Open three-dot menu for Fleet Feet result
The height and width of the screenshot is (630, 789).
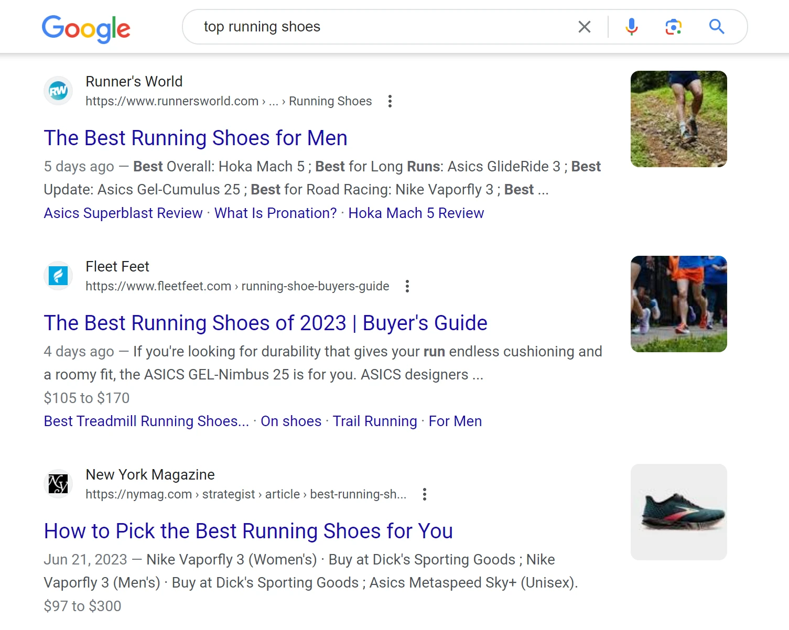[x=407, y=286]
